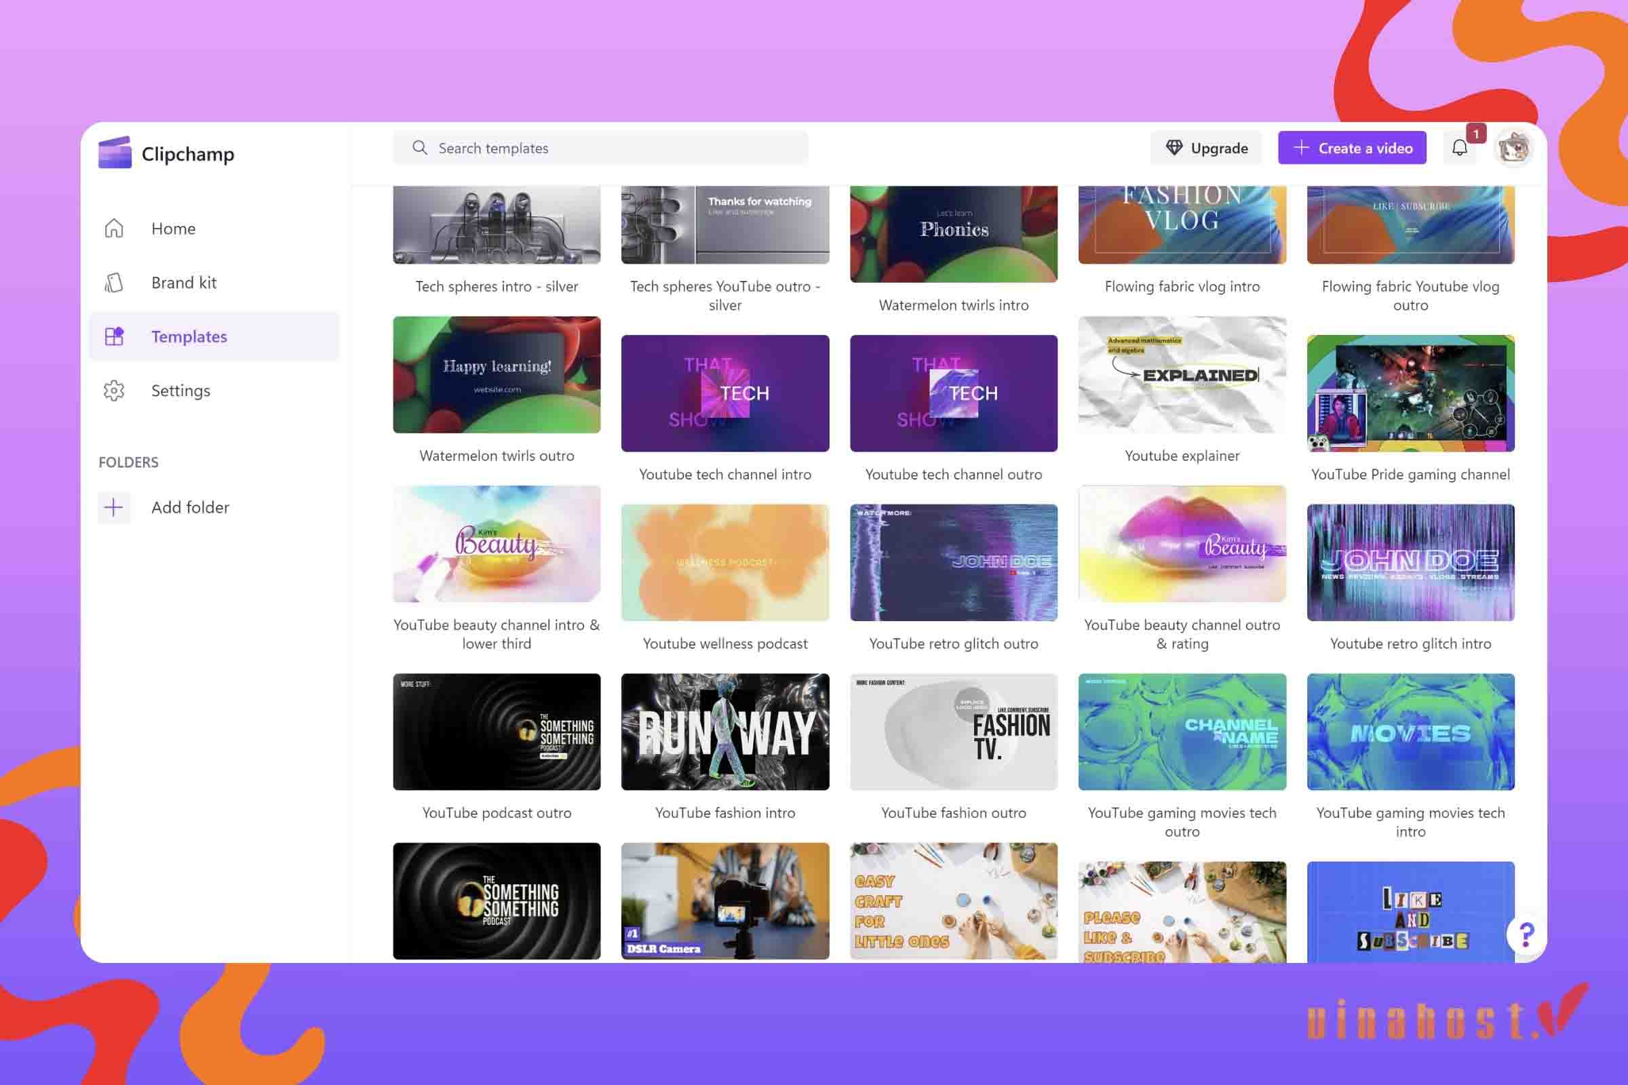Click the 'Watermelon twirls intro' caption
This screenshot has height=1085, width=1628.
[954, 305]
